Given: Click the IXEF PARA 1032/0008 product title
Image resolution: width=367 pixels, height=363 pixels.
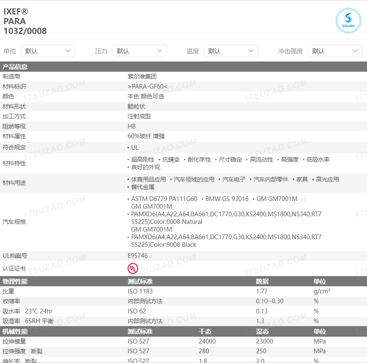Looking at the screenshot, I should click(x=25, y=21).
